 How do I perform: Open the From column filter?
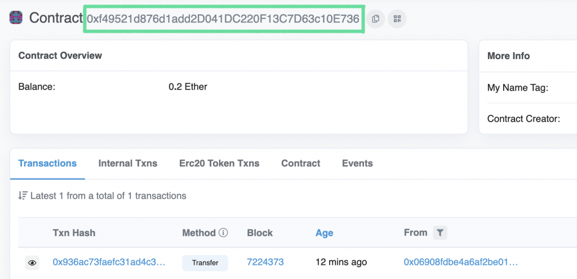440,233
